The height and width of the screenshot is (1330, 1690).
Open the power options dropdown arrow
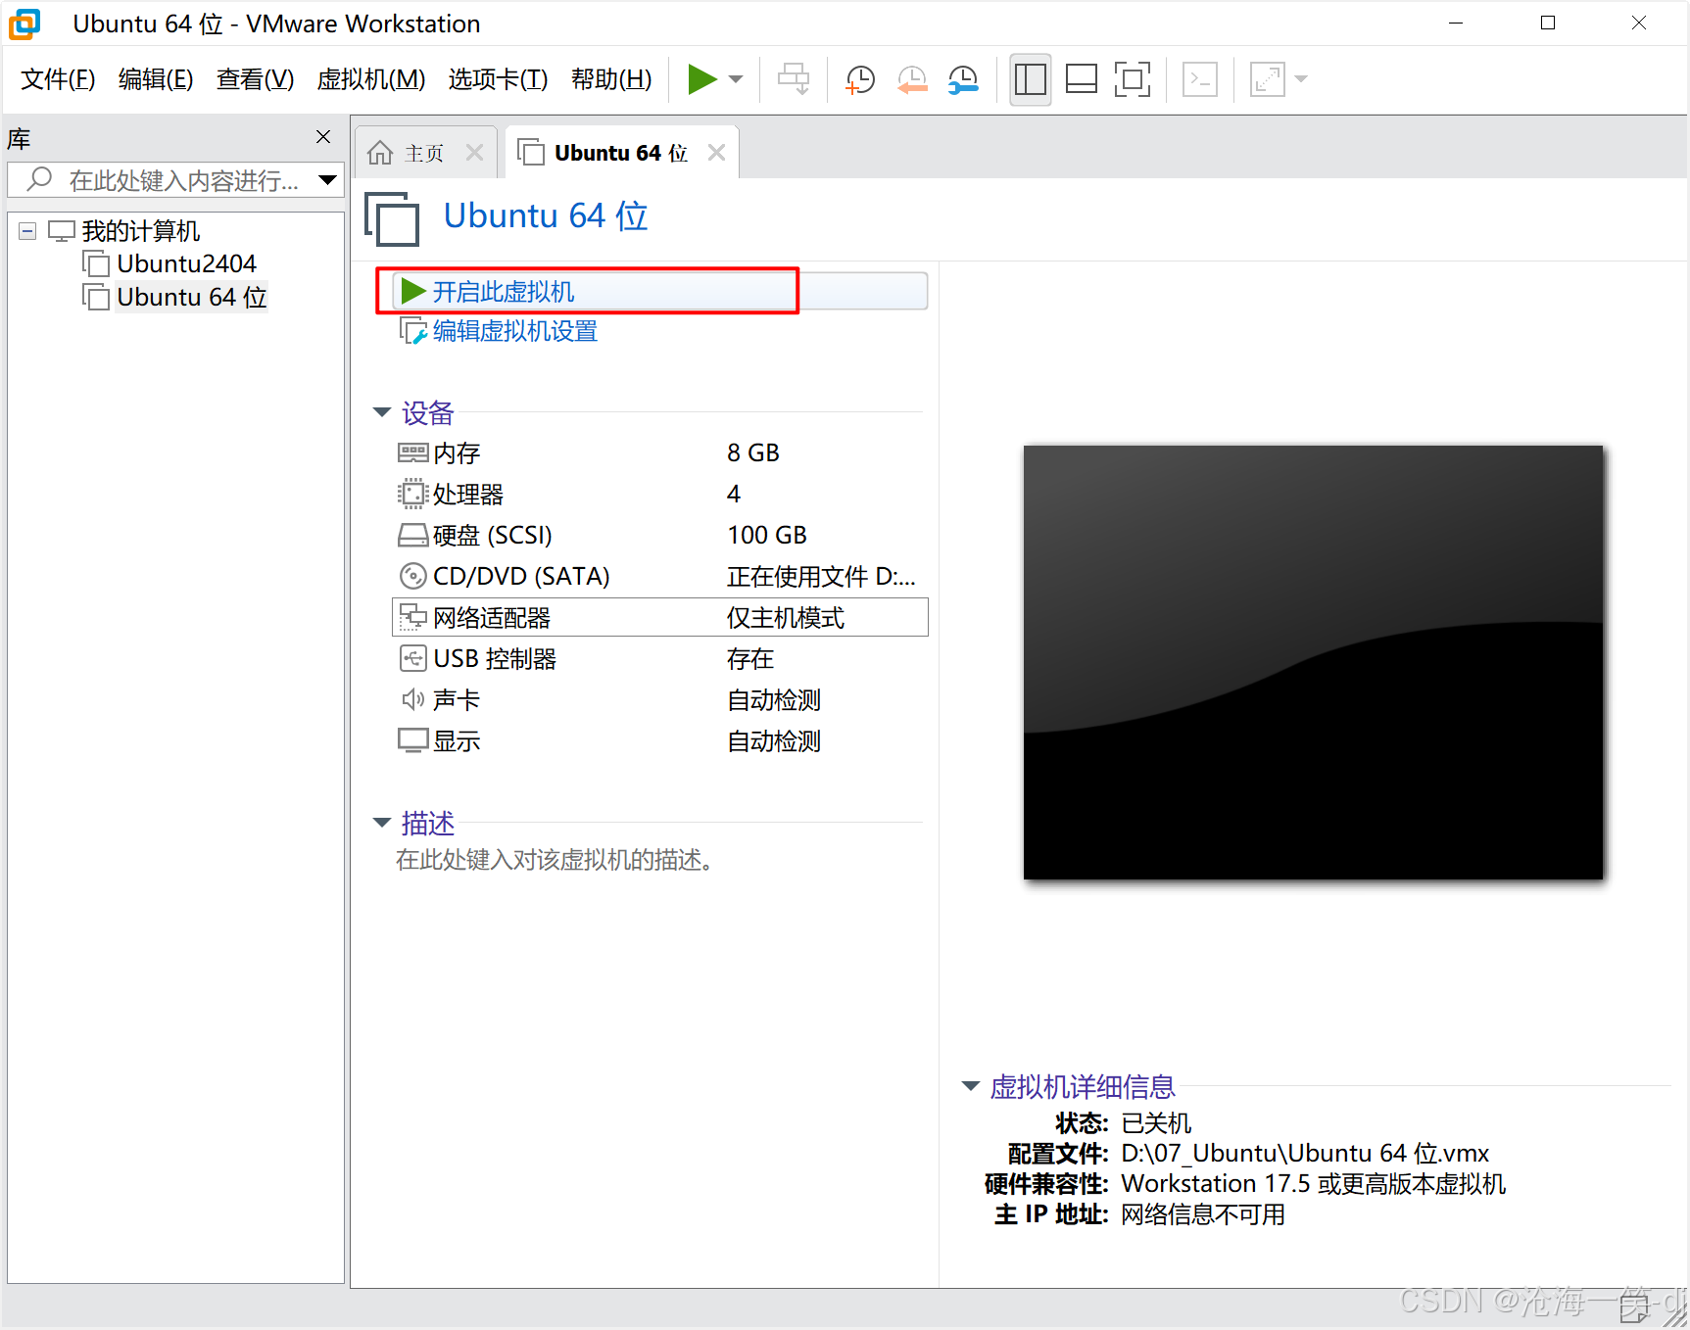coord(737,79)
